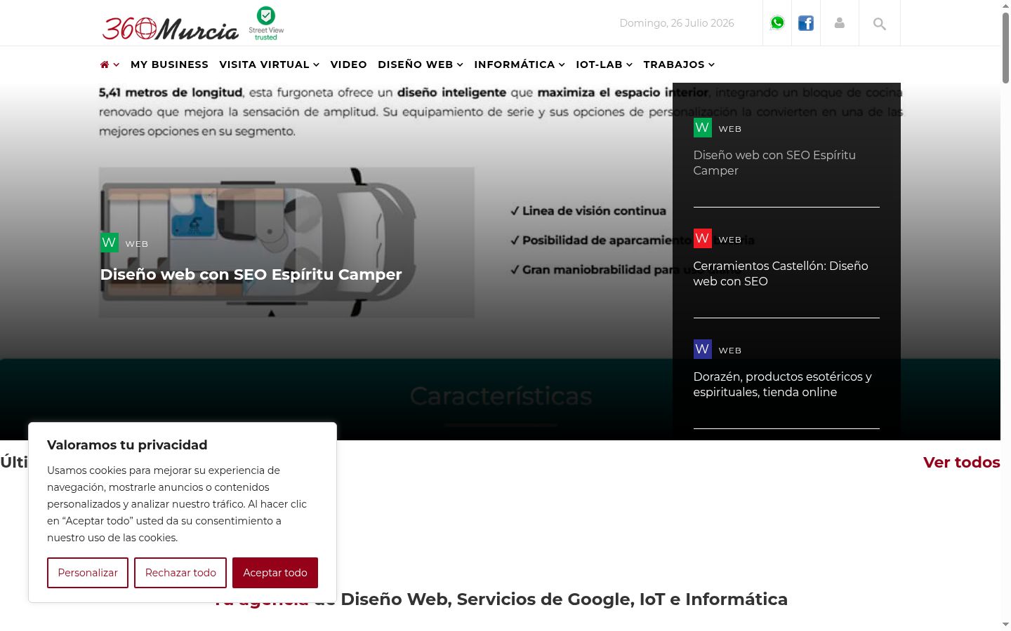The image size is (1011, 631).
Task: Click the scrollbar up arrow
Action: click(x=1005, y=6)
